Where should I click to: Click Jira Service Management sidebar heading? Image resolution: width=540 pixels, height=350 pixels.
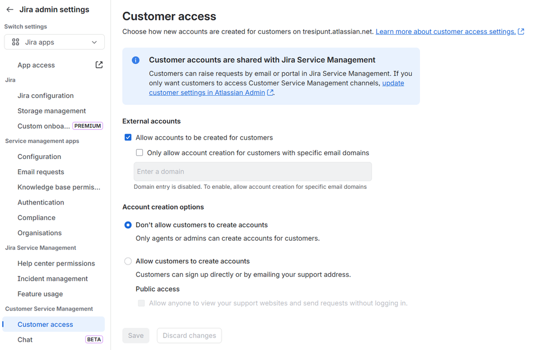coord(41,248)
